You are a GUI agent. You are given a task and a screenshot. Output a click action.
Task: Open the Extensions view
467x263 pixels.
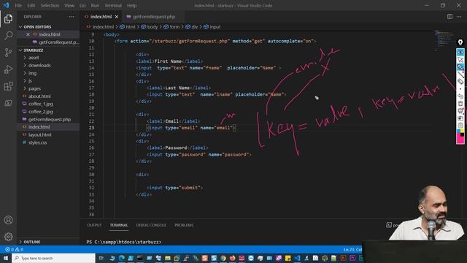[x=8, y=86]
